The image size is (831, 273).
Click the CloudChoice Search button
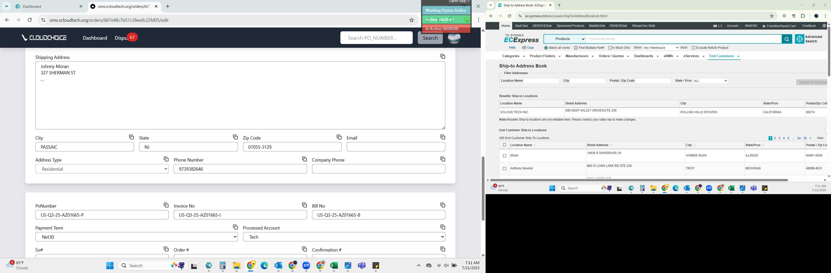coord(430,38)
